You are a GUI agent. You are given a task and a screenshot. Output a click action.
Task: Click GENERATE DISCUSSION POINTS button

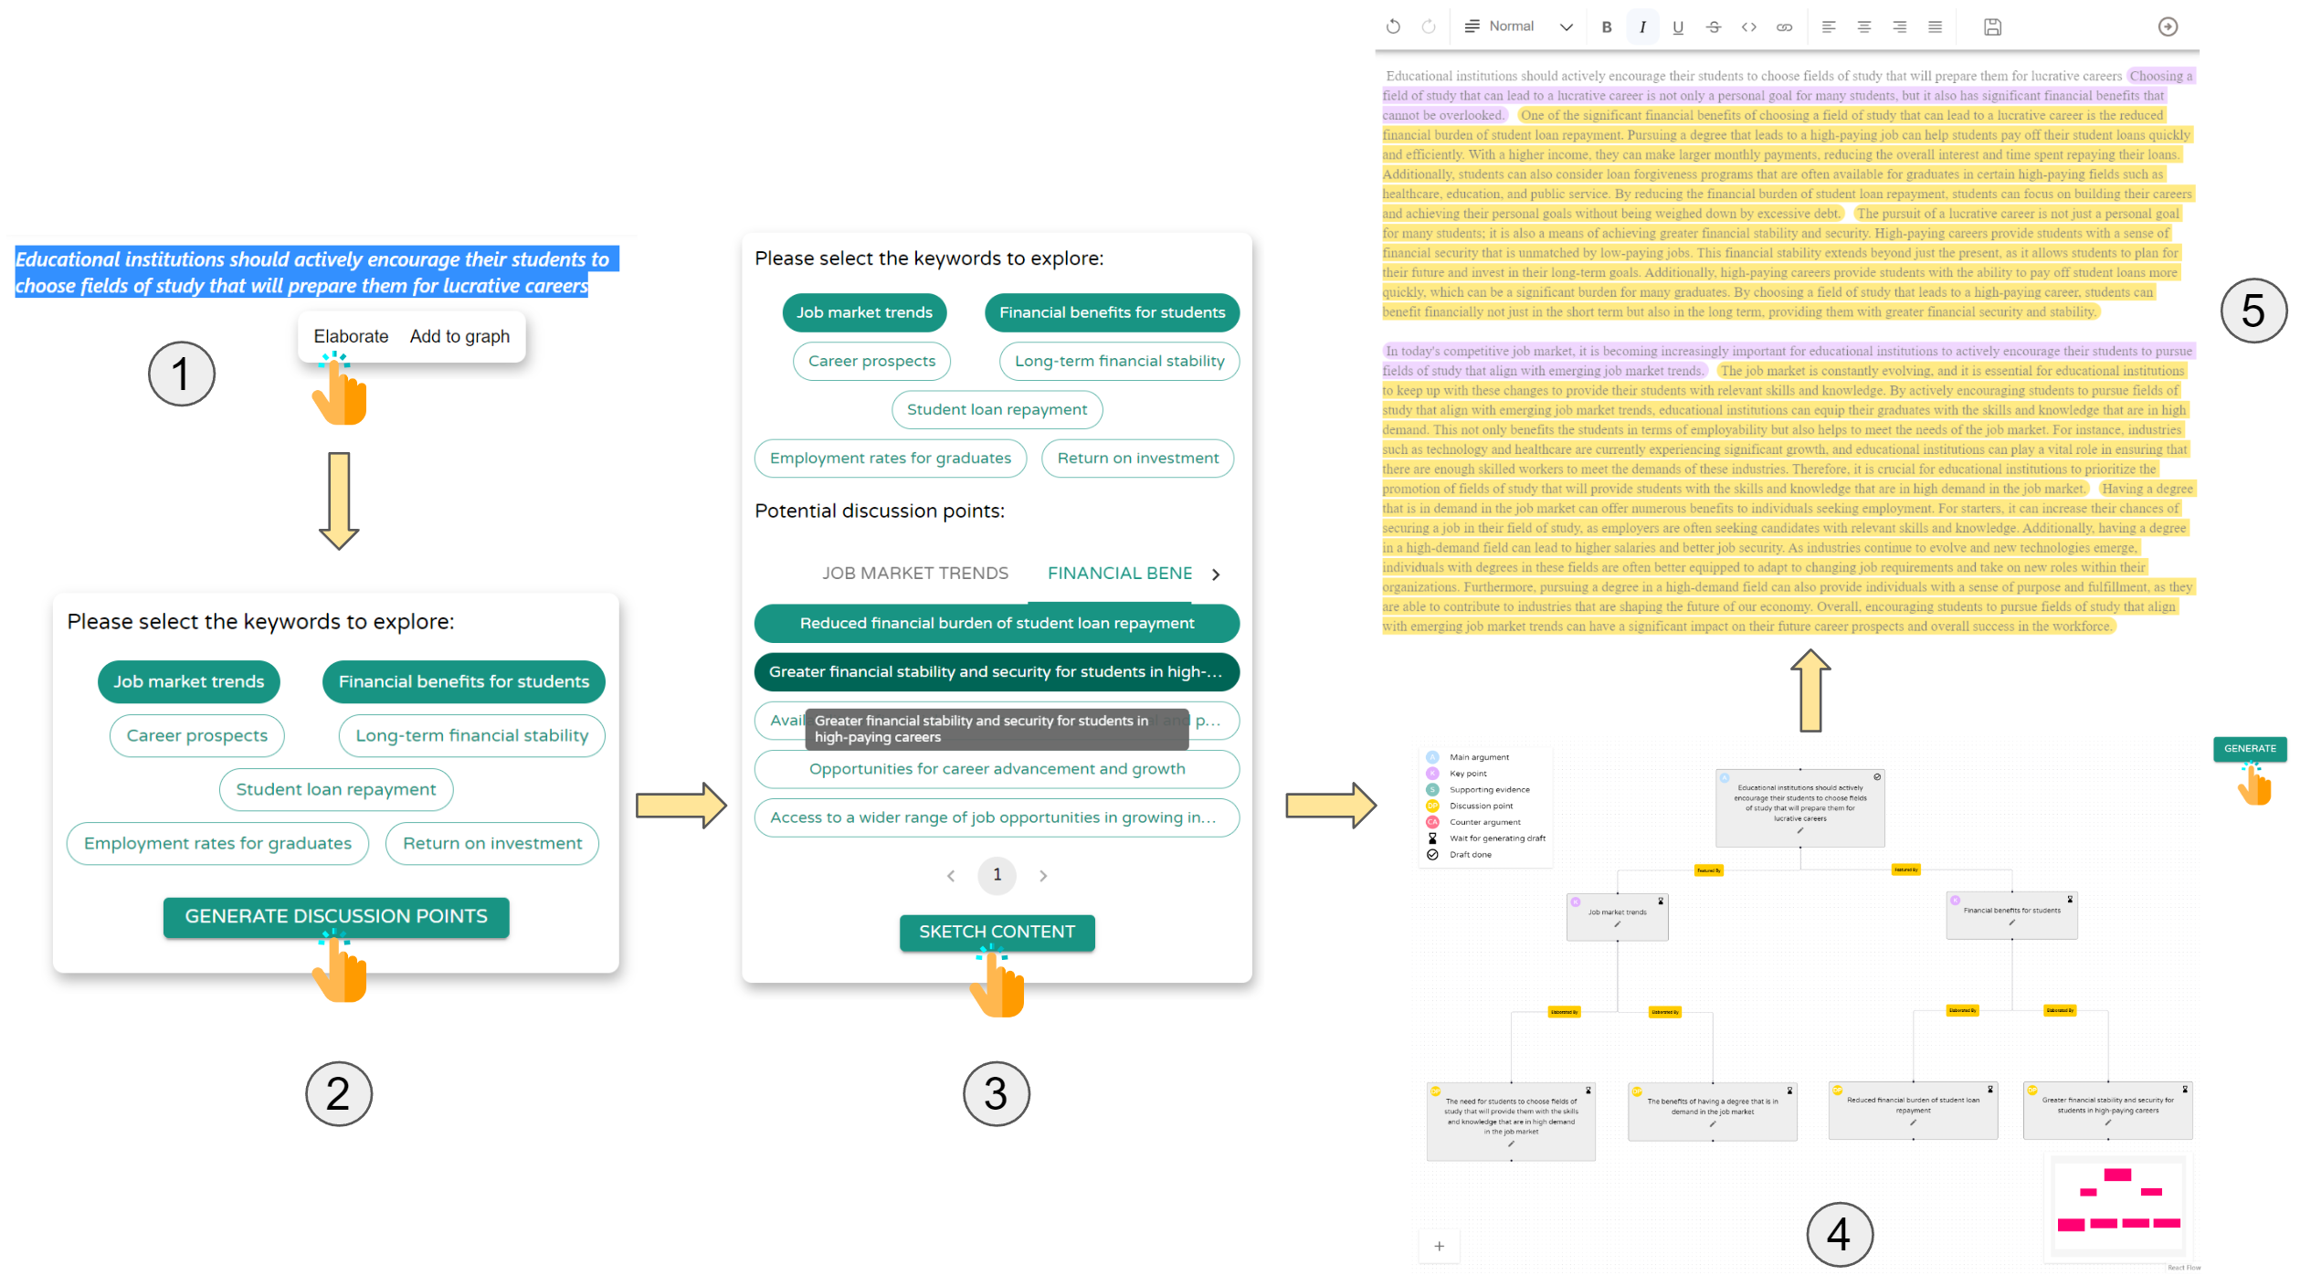tap(336, 917)
